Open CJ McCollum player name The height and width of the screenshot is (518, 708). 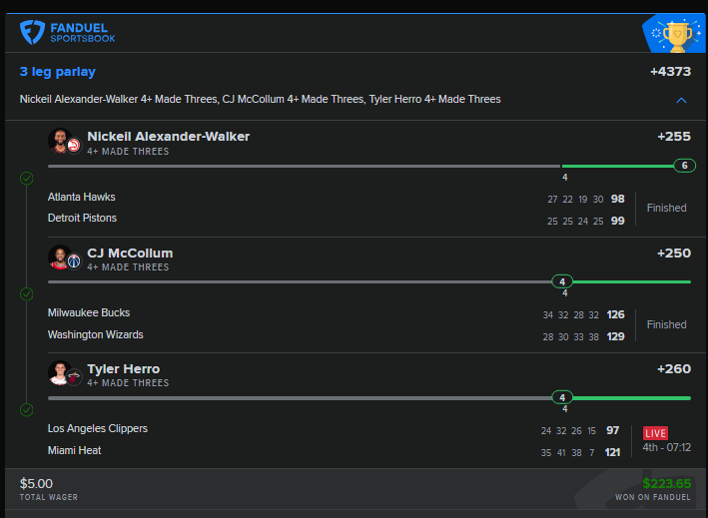tap(130, 254)
